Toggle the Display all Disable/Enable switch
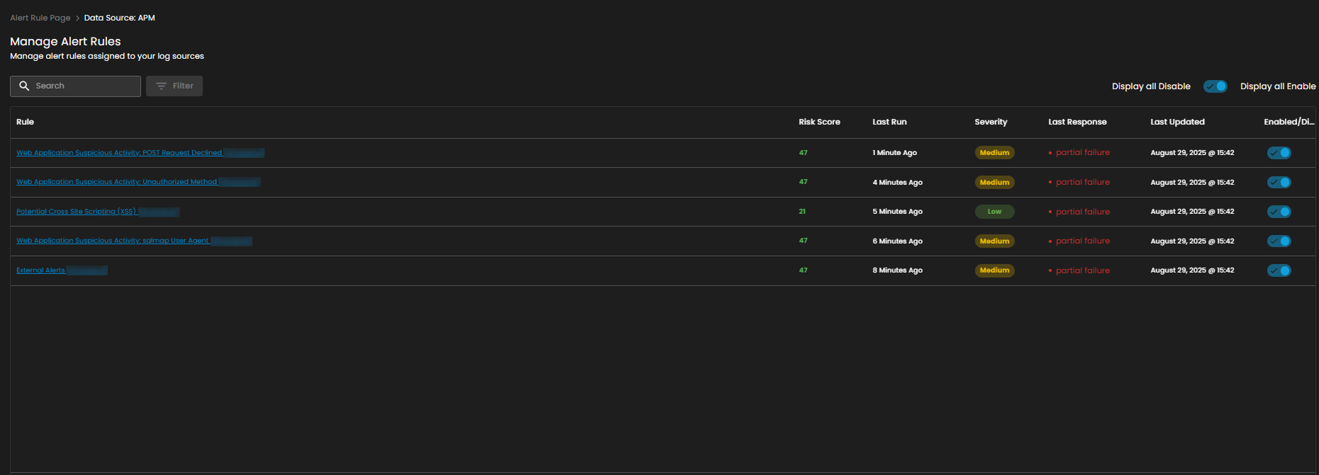Image resolution: width=1319 pixels, height=475 pixels. click(x=1215, y=86)
